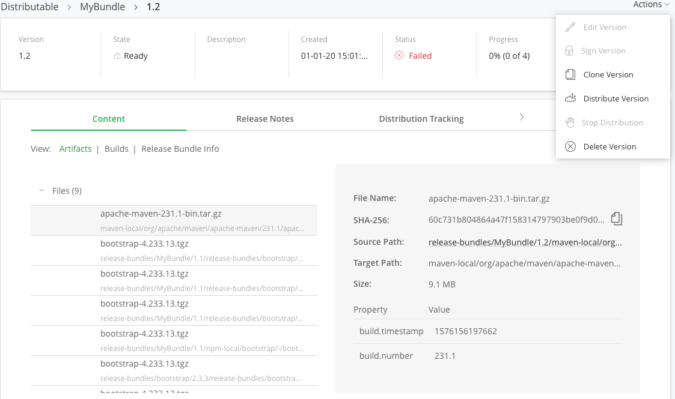This screenshot has width=675, height=399.
Task: Collapse the Files (9) tree node
Action: click(41, 190)
